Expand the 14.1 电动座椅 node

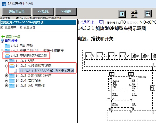coord(2,46)
